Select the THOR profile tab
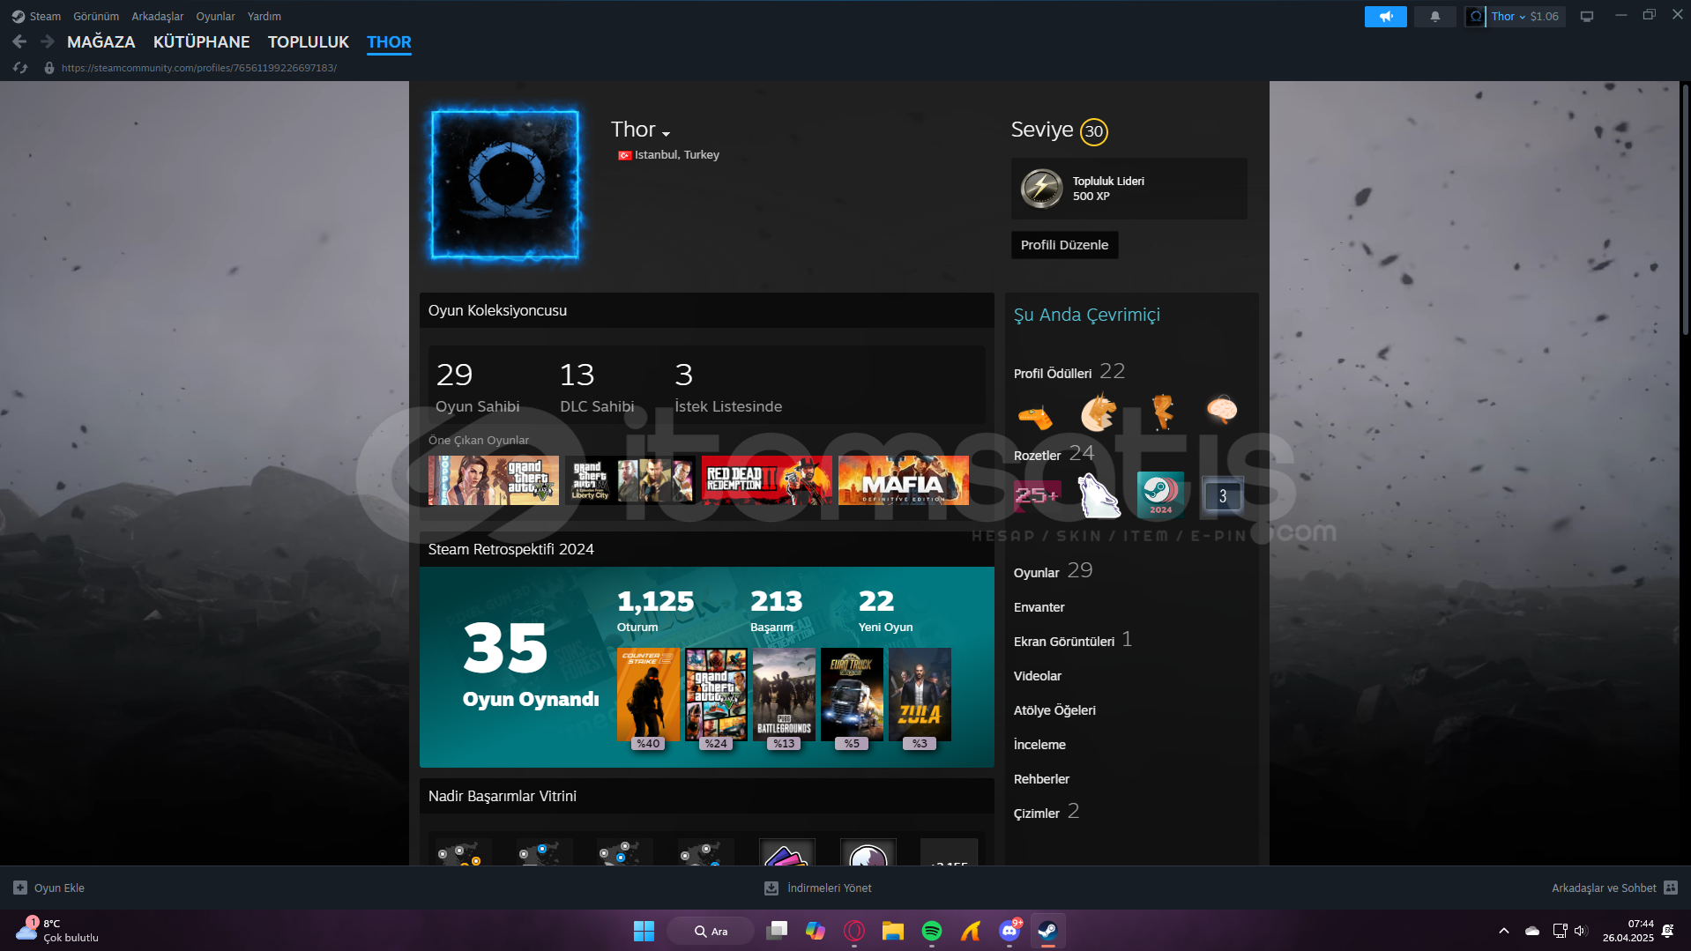The height and width of the screenshot is (951, 1691). tap(389, 41)
